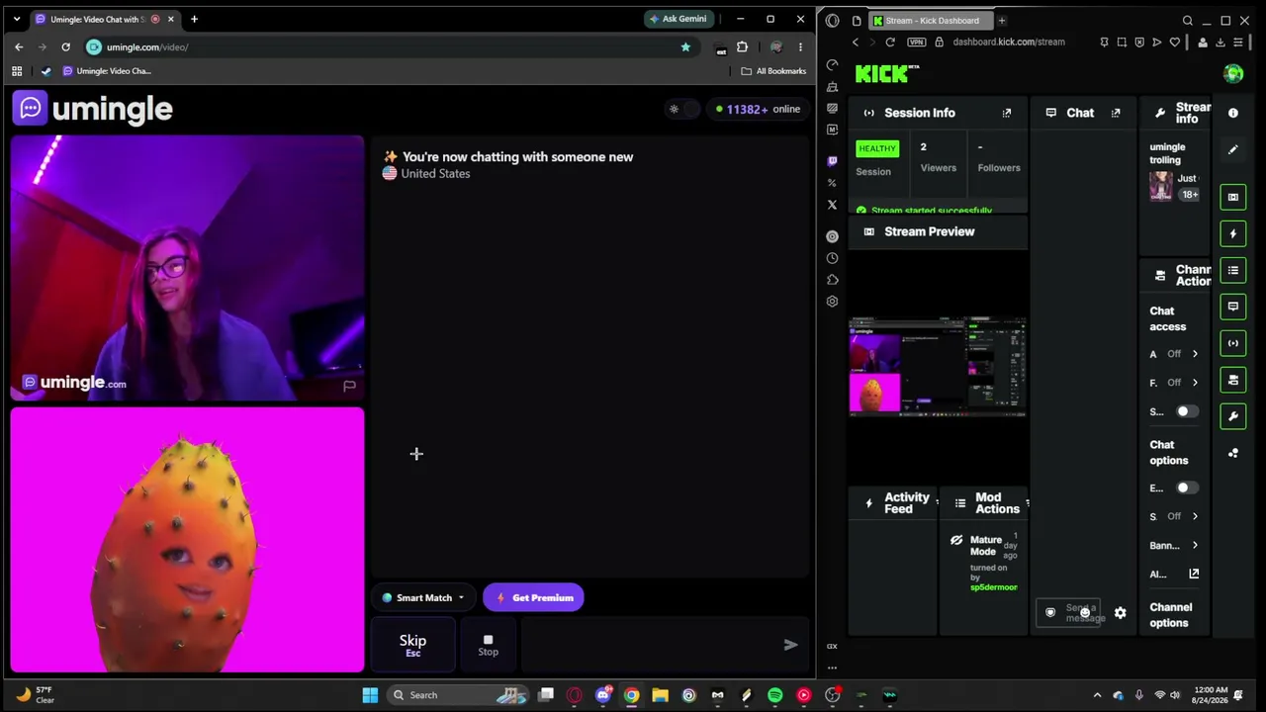Toggle Activity Feed lightning icon in right rail
Screen dimensions: 1266x712
(1233, 233)
